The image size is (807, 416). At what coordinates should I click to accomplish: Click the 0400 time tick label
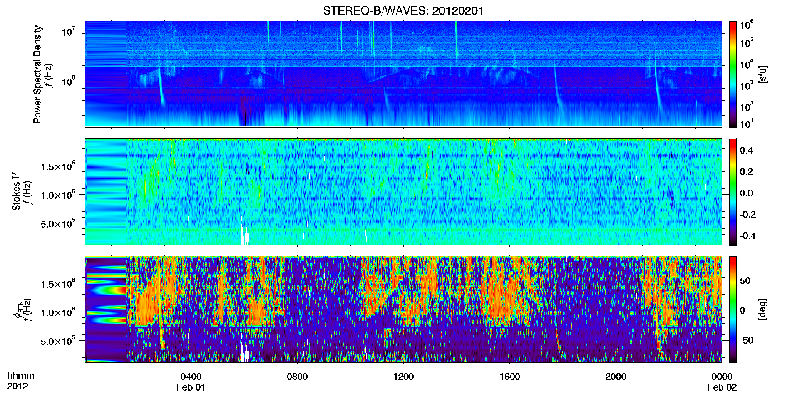191,377
